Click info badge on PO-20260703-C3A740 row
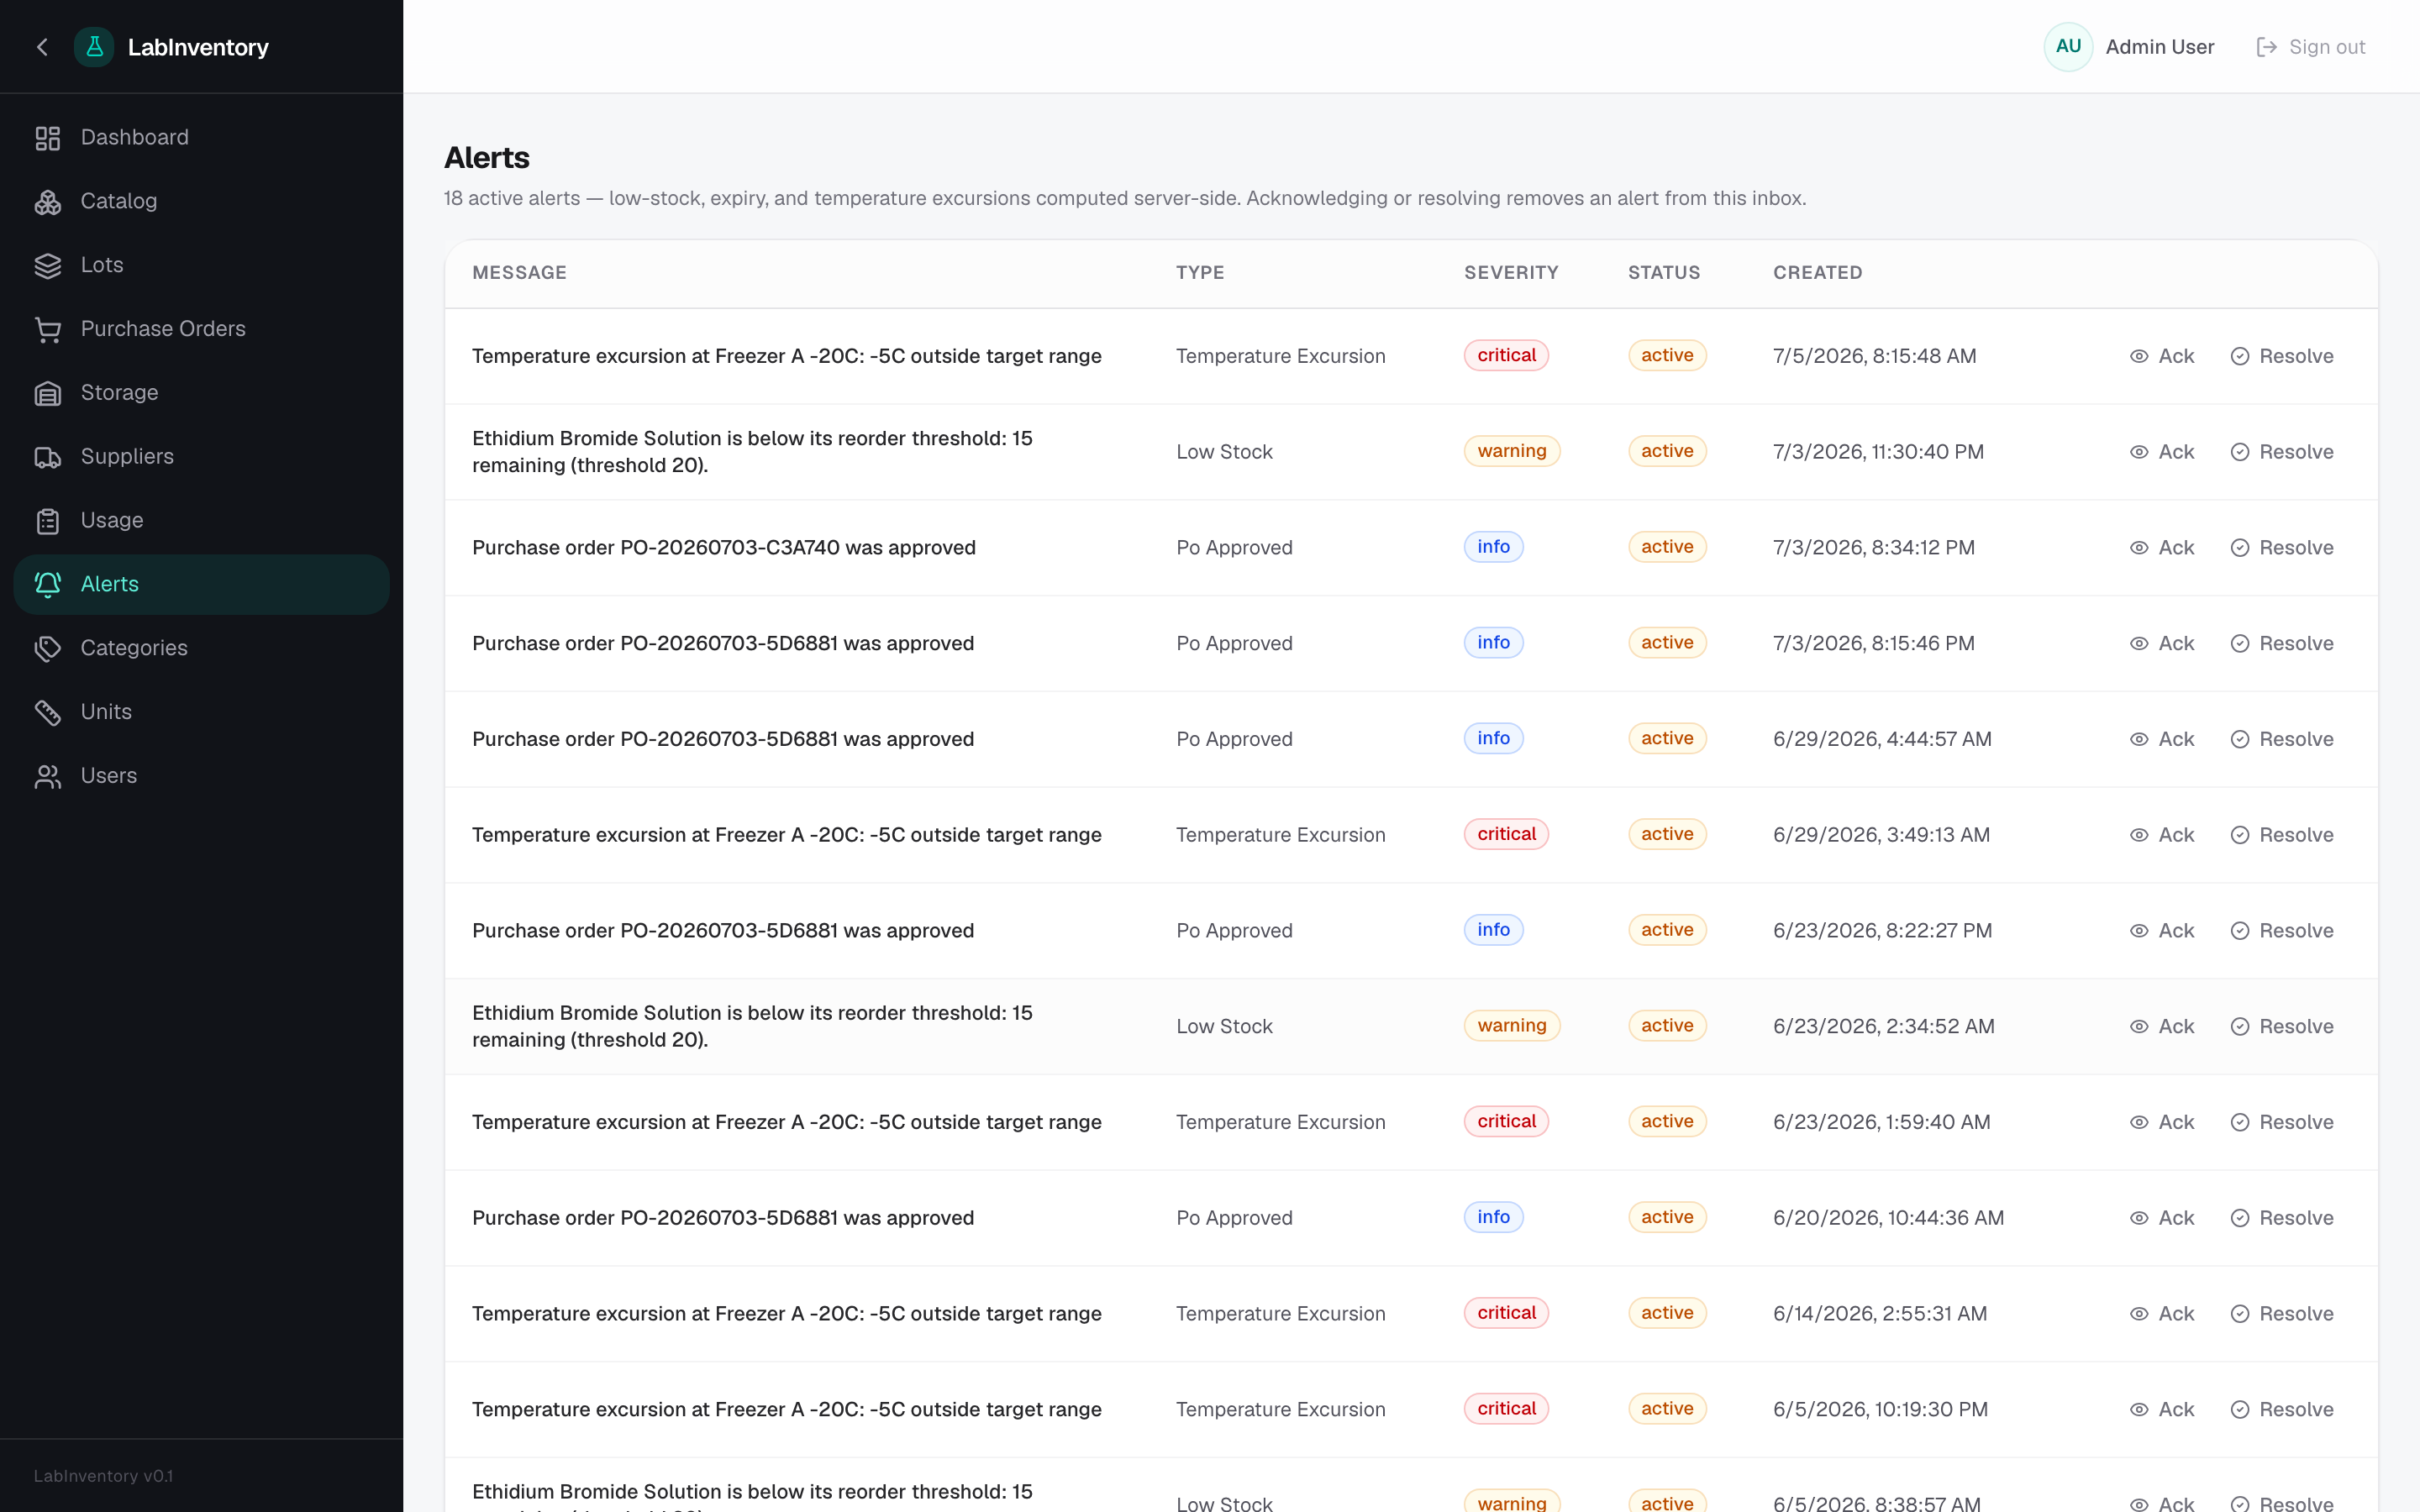This screenshot has width=2420, height=1512. click(x=1493, y=547)
